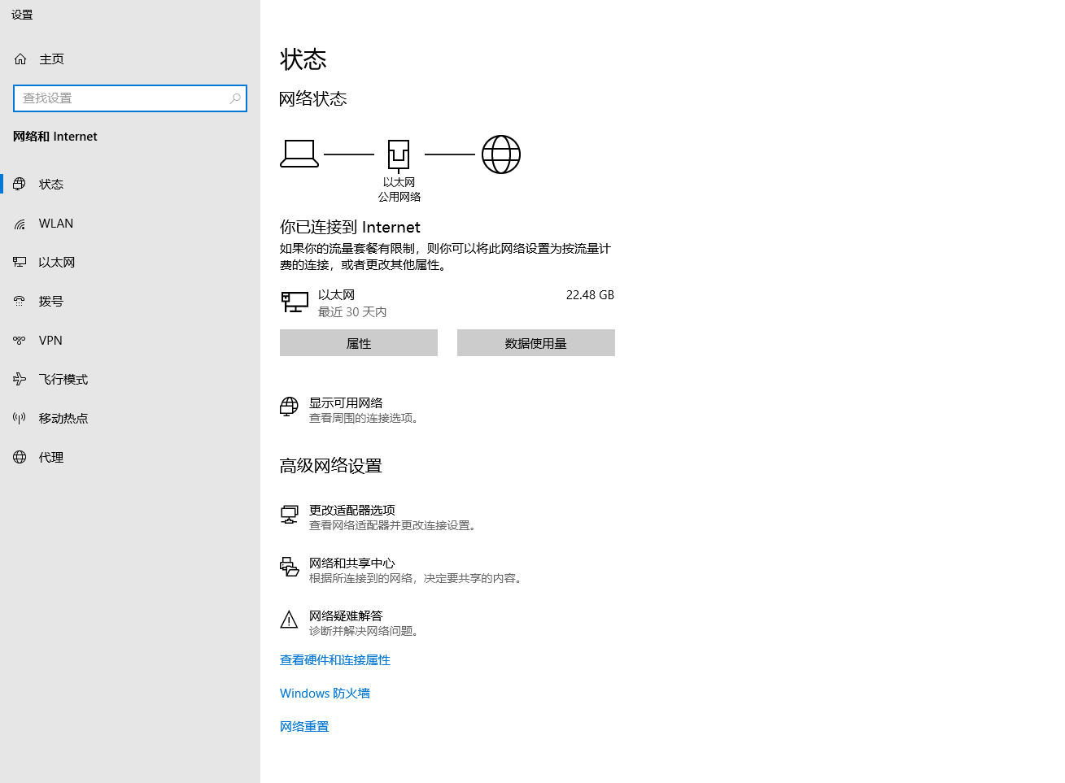This screenshot has width=1065, height=783.
Task: Click the Dial-up (拨号) icon in sidebar
Action: point(20,302)
